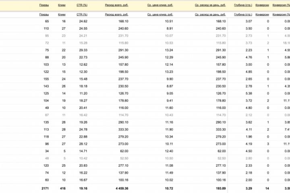Click the top 'Показы' column header link
The height and width of the screenshot is (193, 290).
[44, 5]
